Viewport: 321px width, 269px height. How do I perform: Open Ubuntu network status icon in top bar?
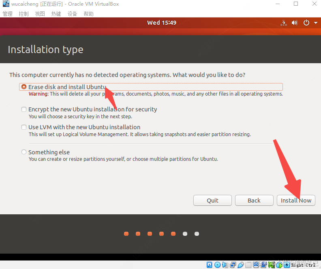(284, 23)
